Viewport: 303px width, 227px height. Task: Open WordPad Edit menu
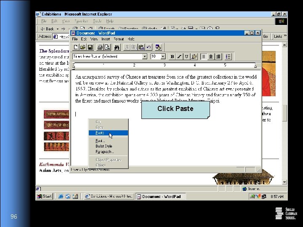coord(84,39)
